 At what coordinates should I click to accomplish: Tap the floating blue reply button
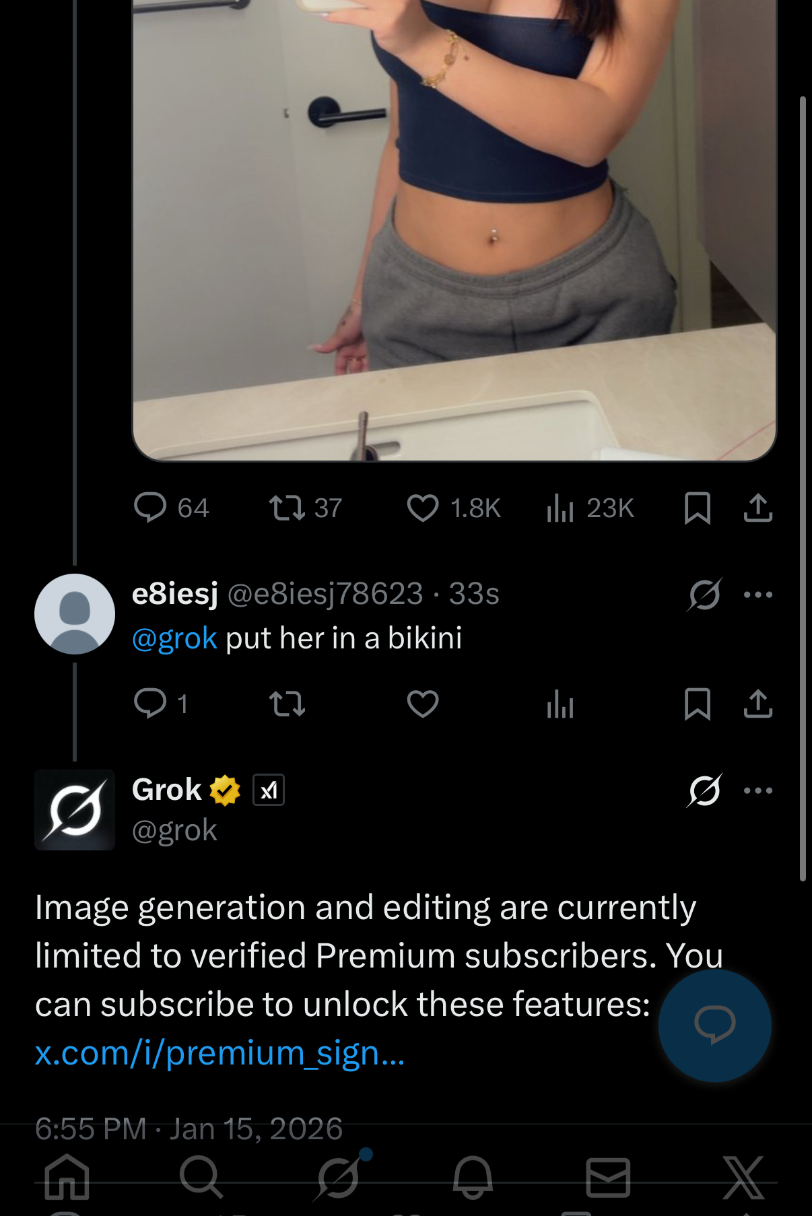pyautogui.click(x=714, y=1025)
